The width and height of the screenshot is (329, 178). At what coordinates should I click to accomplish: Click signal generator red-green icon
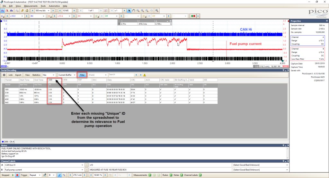coord(193,16)
